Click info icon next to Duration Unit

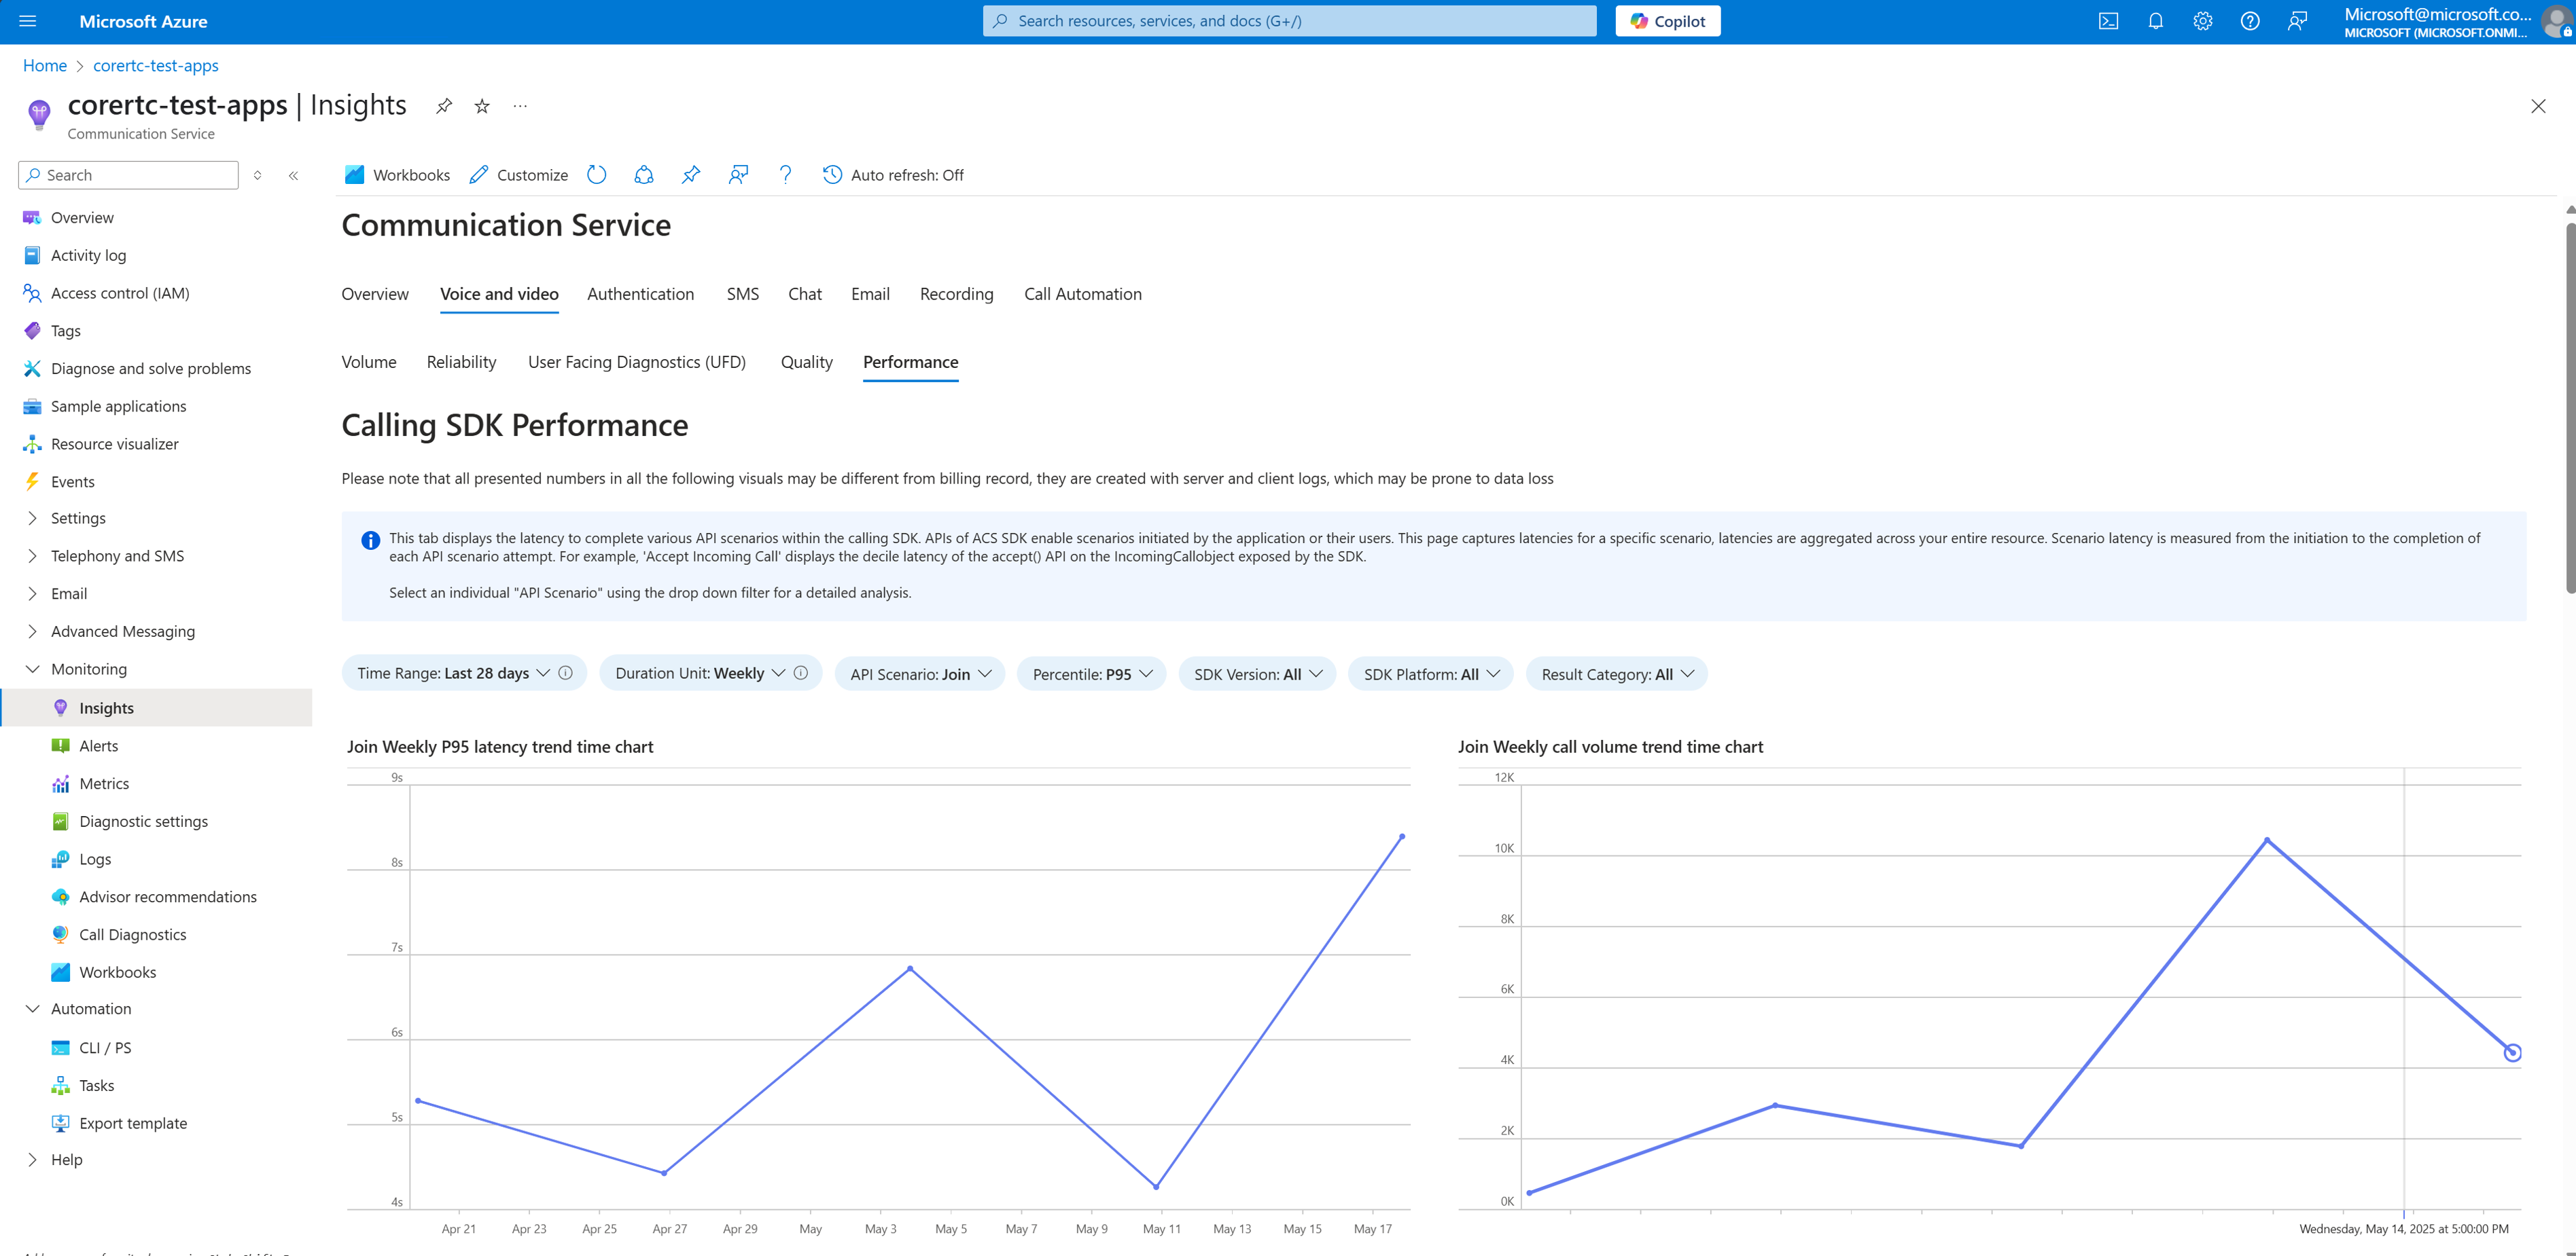pos(801,673)
